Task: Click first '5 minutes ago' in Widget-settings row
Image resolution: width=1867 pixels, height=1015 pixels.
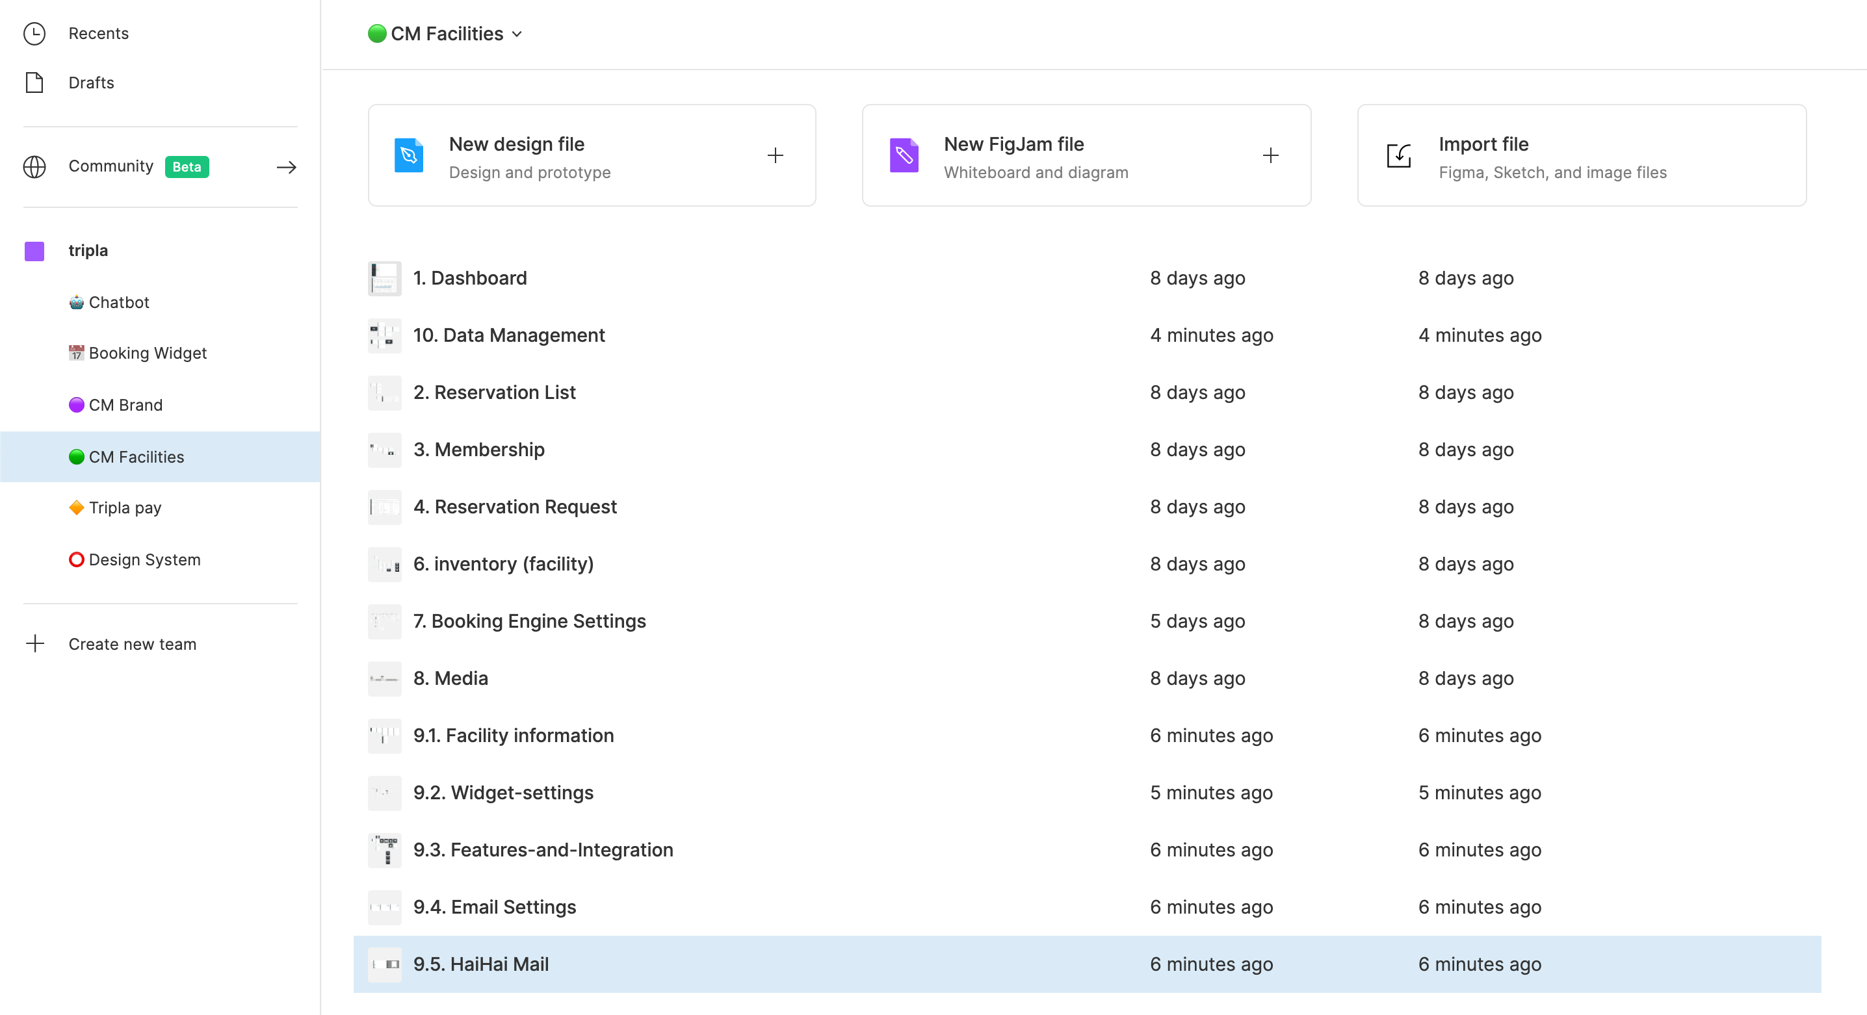Action: click(x=1211, y=793)
